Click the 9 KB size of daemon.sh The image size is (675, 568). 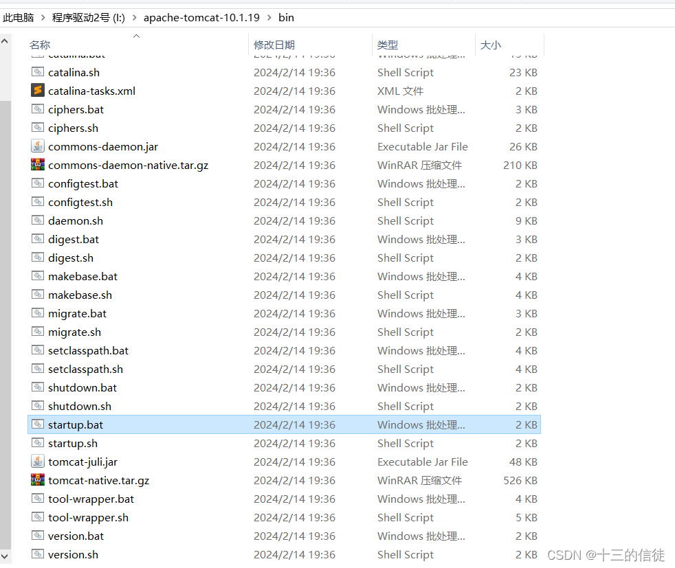(527, 221)
